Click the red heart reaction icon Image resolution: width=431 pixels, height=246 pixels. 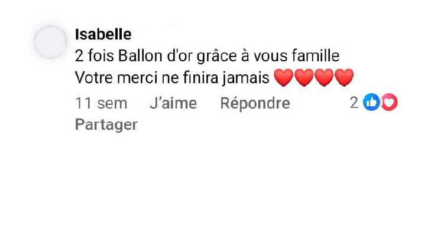point(390,102)
